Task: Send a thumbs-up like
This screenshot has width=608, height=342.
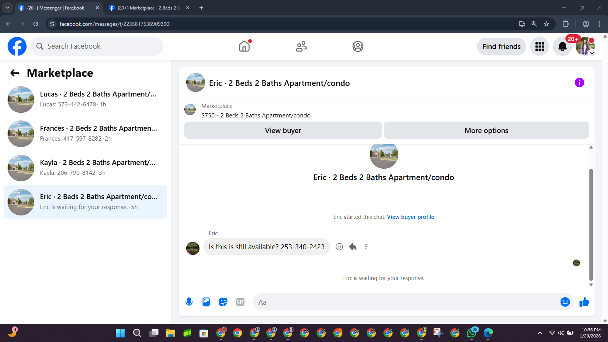Action: click(x=584, y=302)
